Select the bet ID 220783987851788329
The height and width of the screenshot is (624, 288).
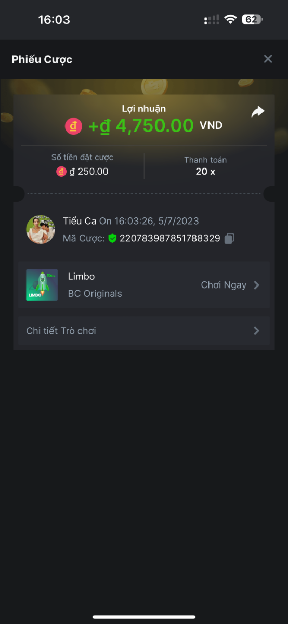[x=170, y=238]
